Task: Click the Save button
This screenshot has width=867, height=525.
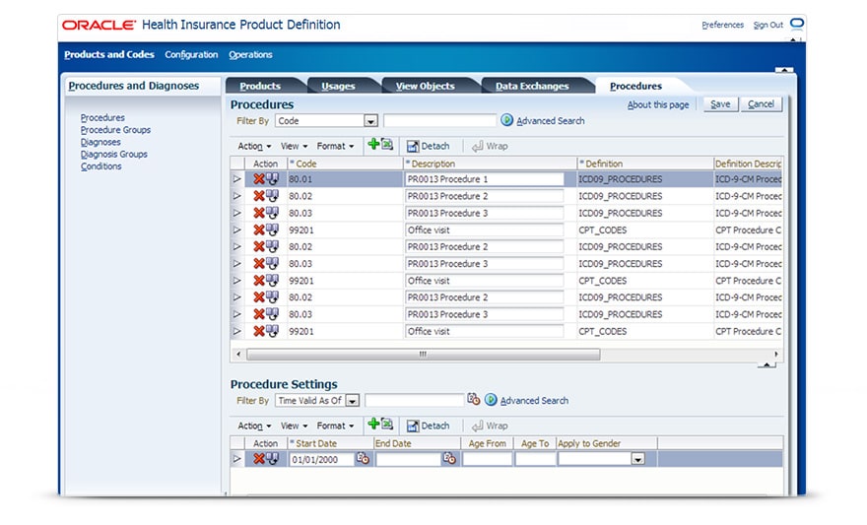Action: pos(720,104)
